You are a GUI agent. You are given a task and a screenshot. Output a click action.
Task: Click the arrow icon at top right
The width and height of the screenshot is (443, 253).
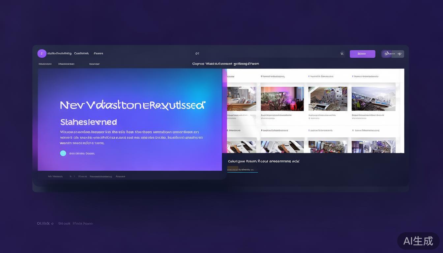pos(399,54)
